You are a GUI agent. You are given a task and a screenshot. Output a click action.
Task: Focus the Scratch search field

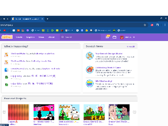tap(80, 37)
